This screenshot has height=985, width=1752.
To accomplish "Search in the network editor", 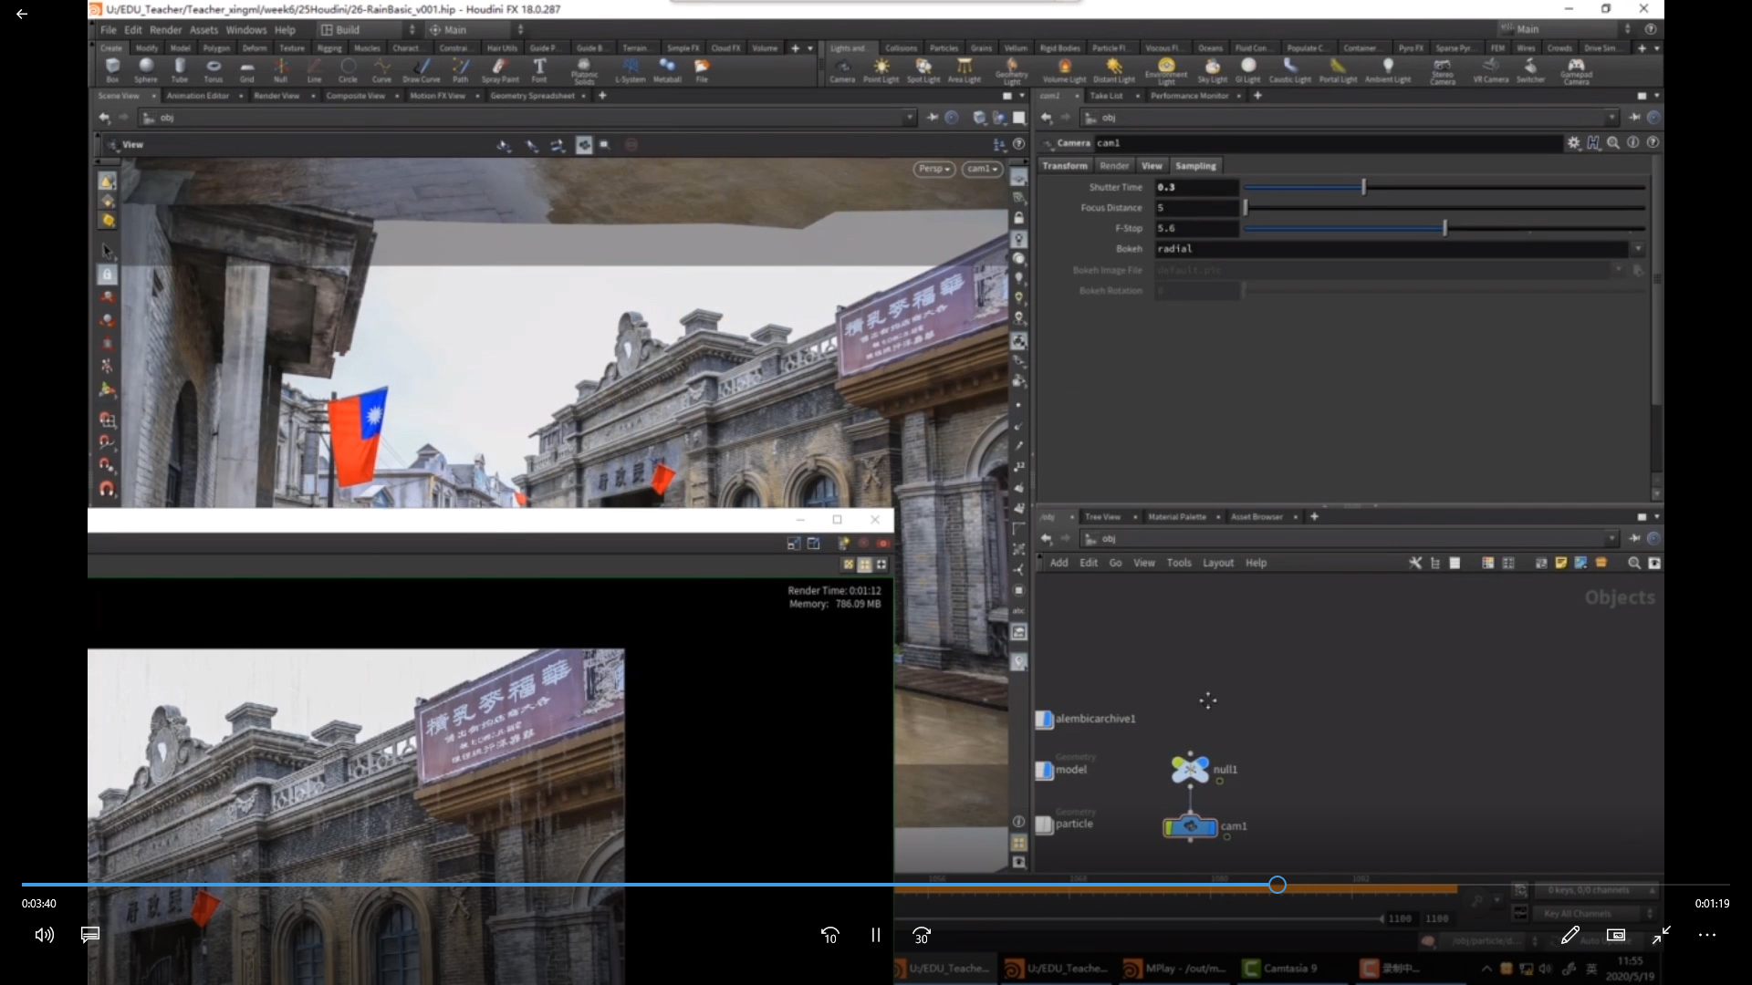I will click(x=1634, y=563).
